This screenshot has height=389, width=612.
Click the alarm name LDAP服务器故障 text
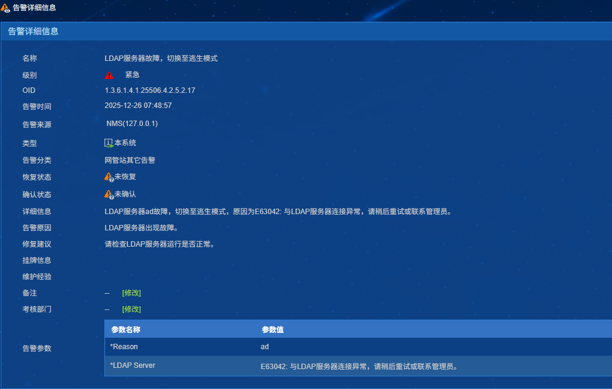pos(161,59)
